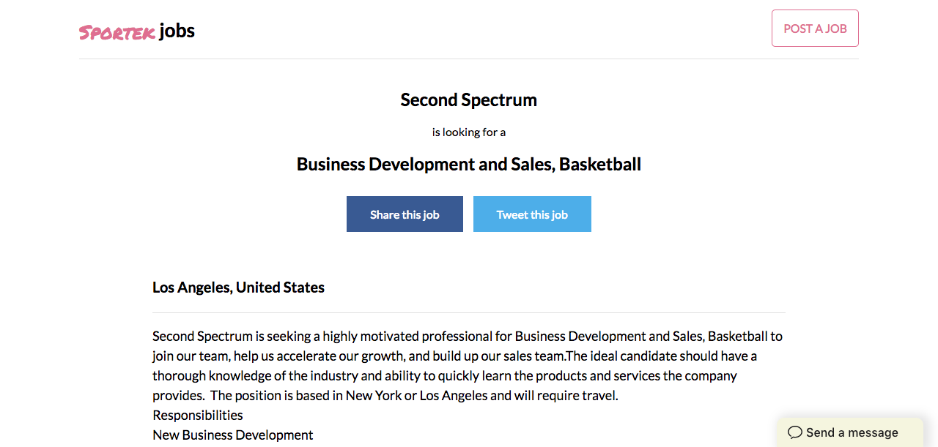Click the black "jobs" word beside the logo
938x447 pixels.
[x=177, y=31]
